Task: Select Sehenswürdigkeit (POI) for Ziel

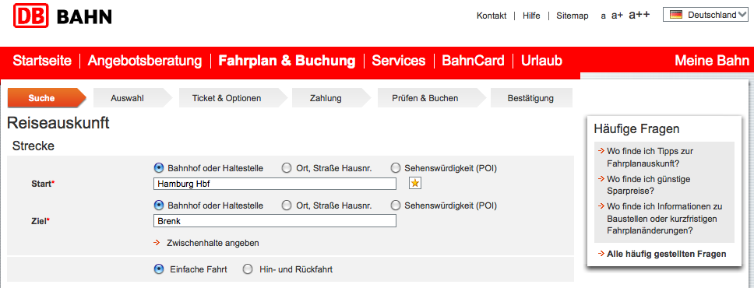Action: (396, 205)
